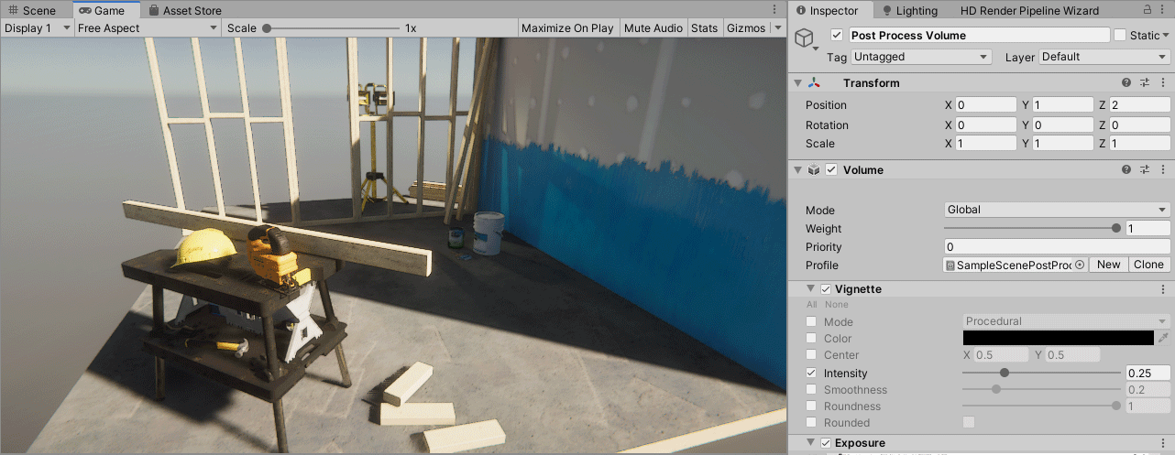Disable the Volume component checkbox

pos(831,169)
